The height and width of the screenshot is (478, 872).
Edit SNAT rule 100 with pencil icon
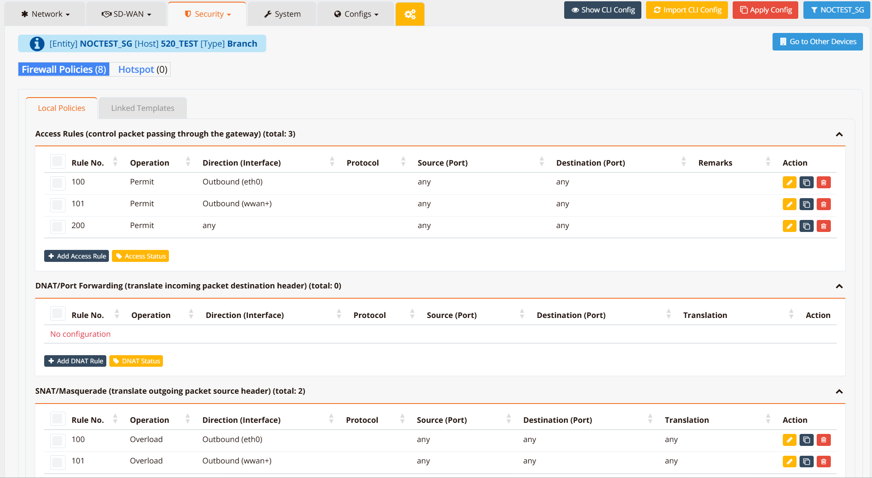click(x=789, y=439)
